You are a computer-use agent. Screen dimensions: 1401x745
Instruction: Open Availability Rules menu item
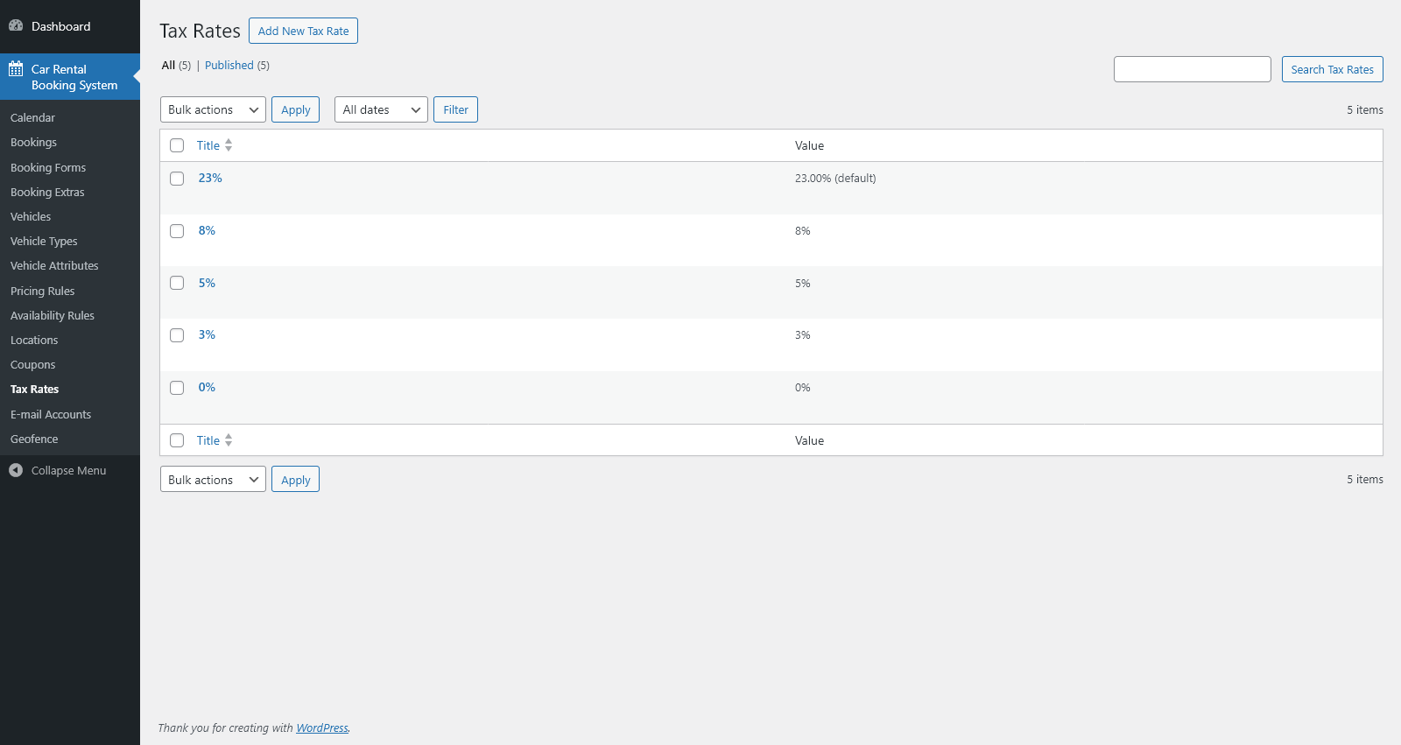click(x=53, y=315)
